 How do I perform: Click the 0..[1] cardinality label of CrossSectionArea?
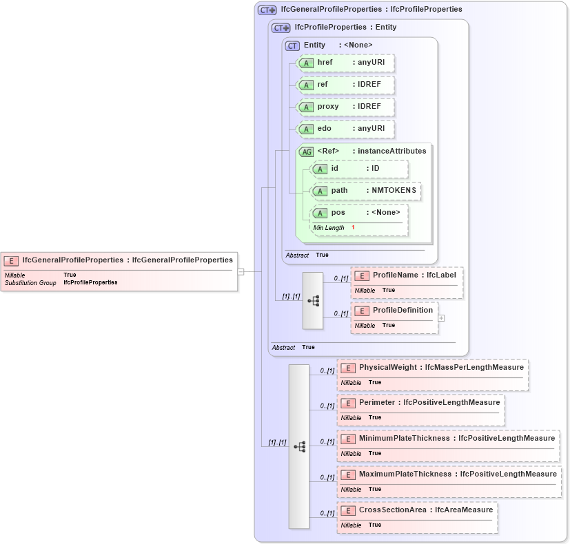click(325, 511)
